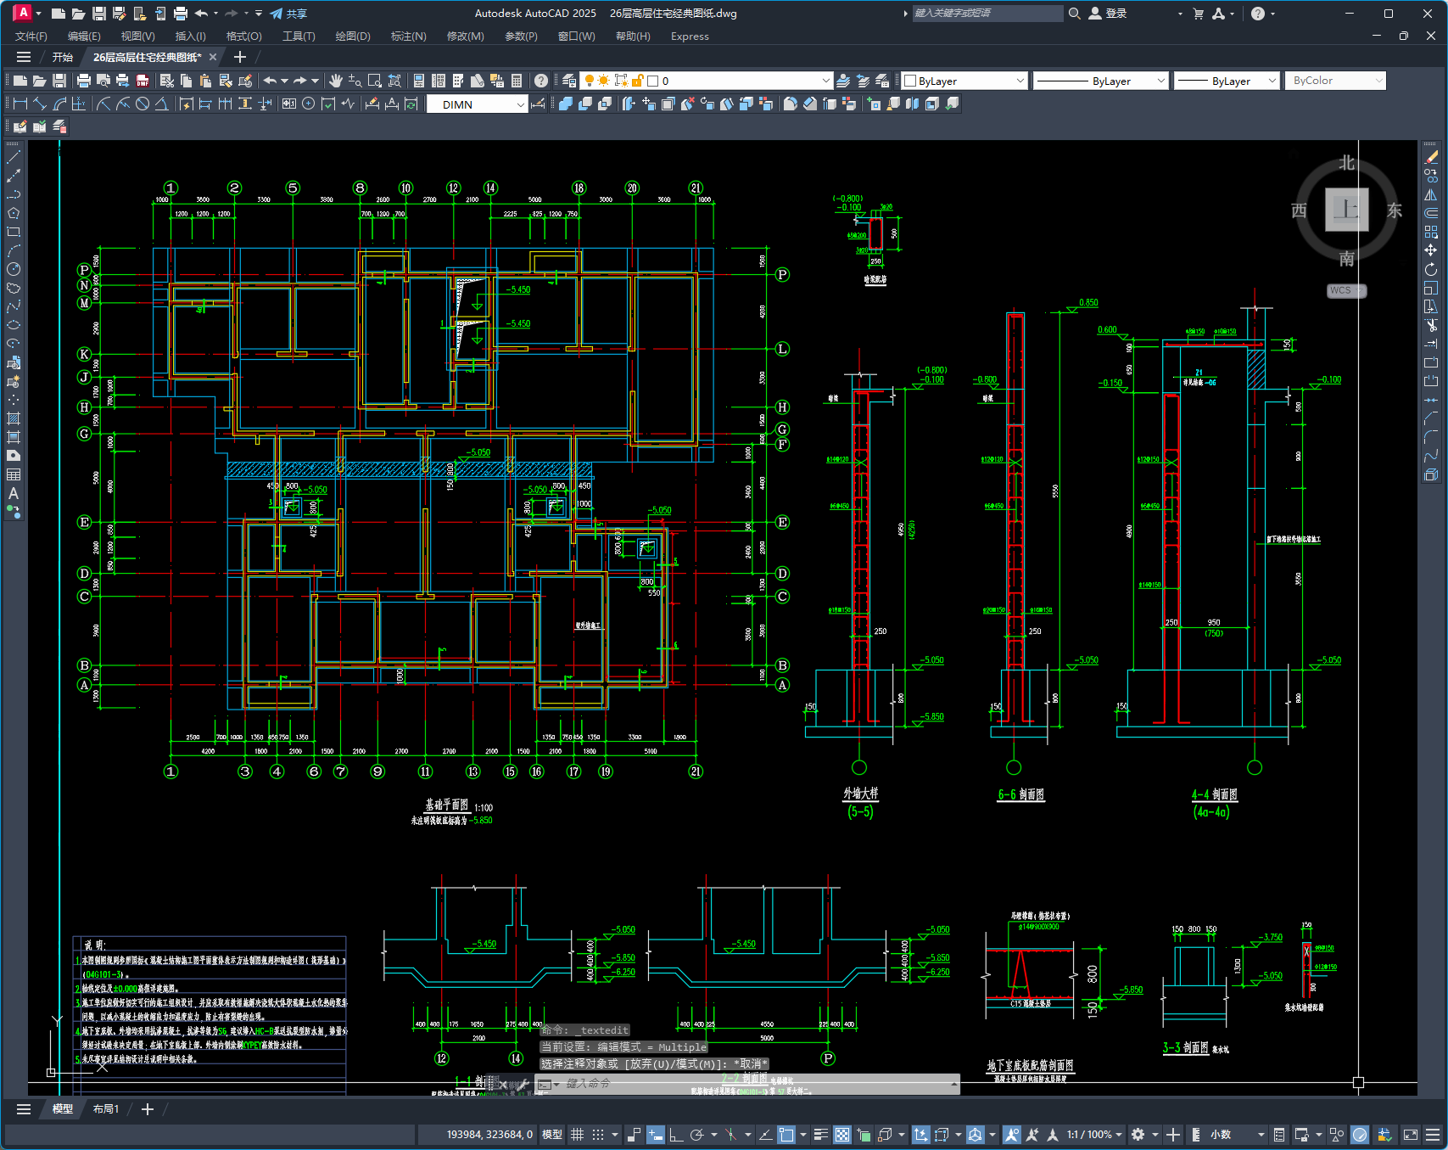Toggle lineweight display in status bar

[820, 1135]
